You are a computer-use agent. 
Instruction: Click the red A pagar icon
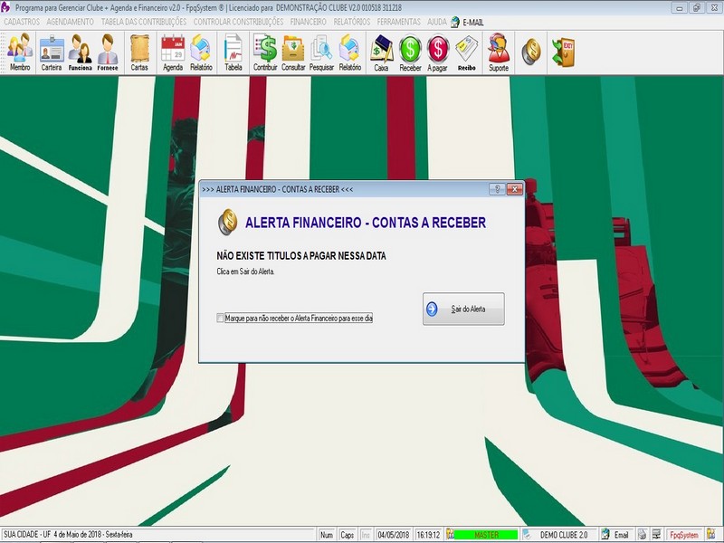coord(437,52)
